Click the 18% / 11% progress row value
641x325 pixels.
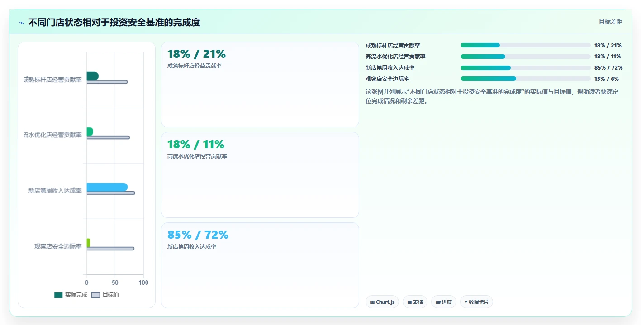tap(608, 57)
